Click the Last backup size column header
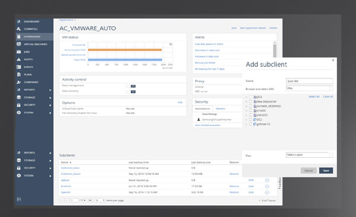The image size is (356, 217). click(201, 162)
